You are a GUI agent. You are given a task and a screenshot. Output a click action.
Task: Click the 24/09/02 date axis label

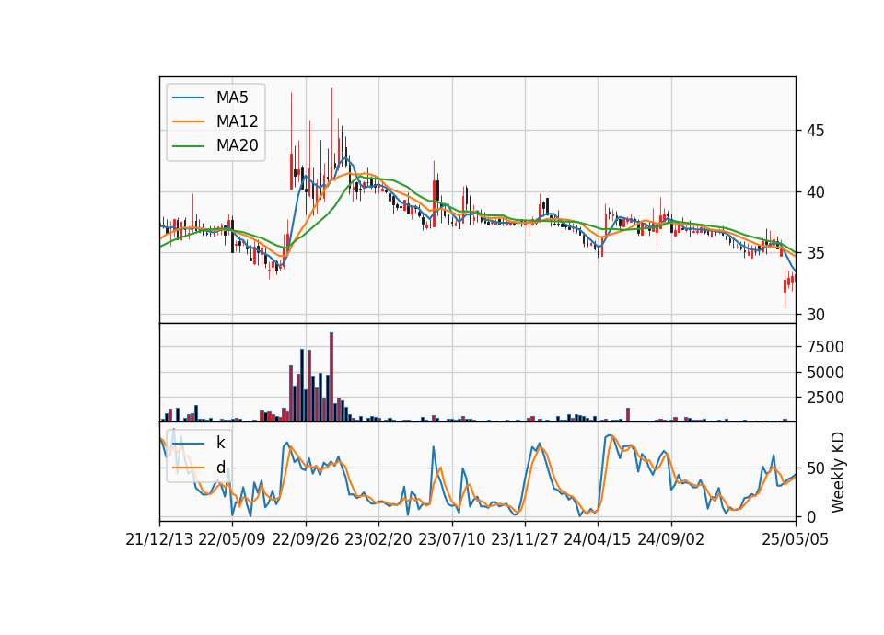tap(671, 539)
